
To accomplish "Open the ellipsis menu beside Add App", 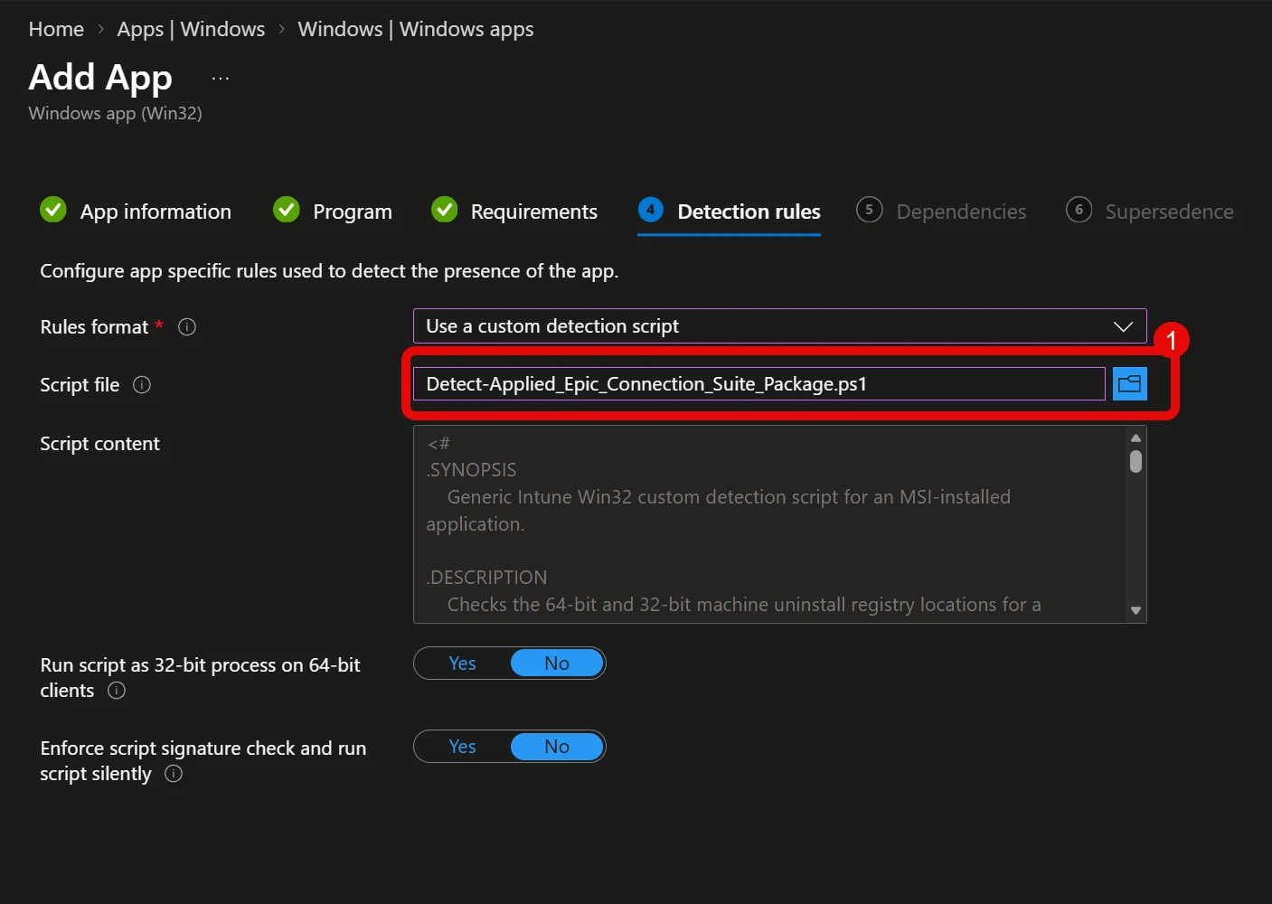I will point(221,79).
